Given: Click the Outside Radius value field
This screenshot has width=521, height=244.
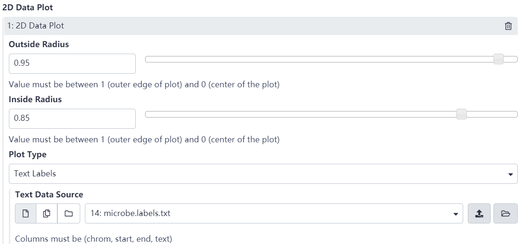Looking at the screenshot, I should (x=72, y=63).
